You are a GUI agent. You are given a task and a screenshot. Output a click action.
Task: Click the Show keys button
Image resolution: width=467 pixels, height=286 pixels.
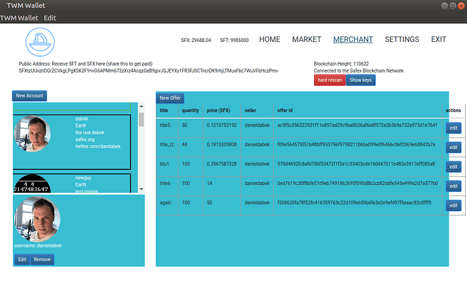pyautogui.click(x=361, y=80)
